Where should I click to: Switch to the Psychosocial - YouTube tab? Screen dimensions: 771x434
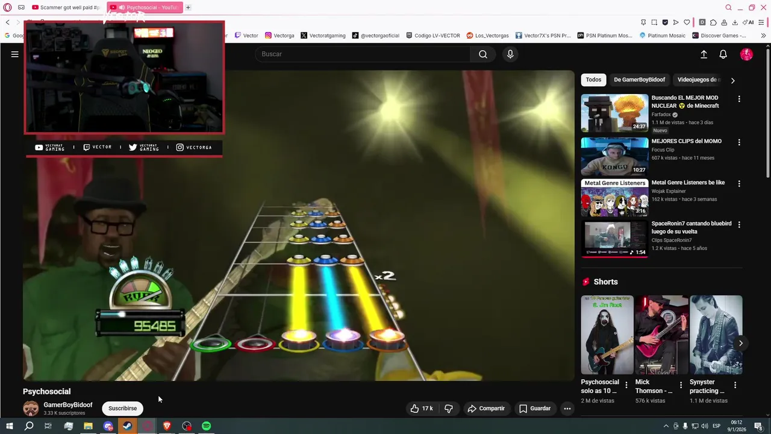point(145,7)
